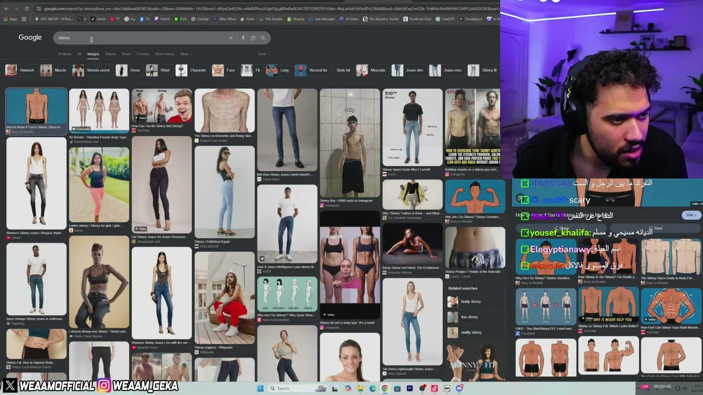Click the Chrome address bar URL

(x=270, y=9)
